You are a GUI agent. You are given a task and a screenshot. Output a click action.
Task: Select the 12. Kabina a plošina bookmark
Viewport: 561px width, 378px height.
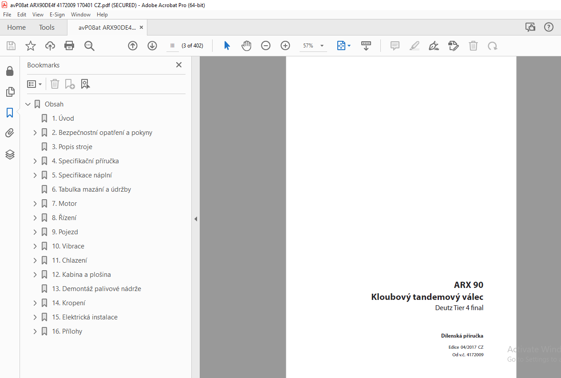coord(81,275)
